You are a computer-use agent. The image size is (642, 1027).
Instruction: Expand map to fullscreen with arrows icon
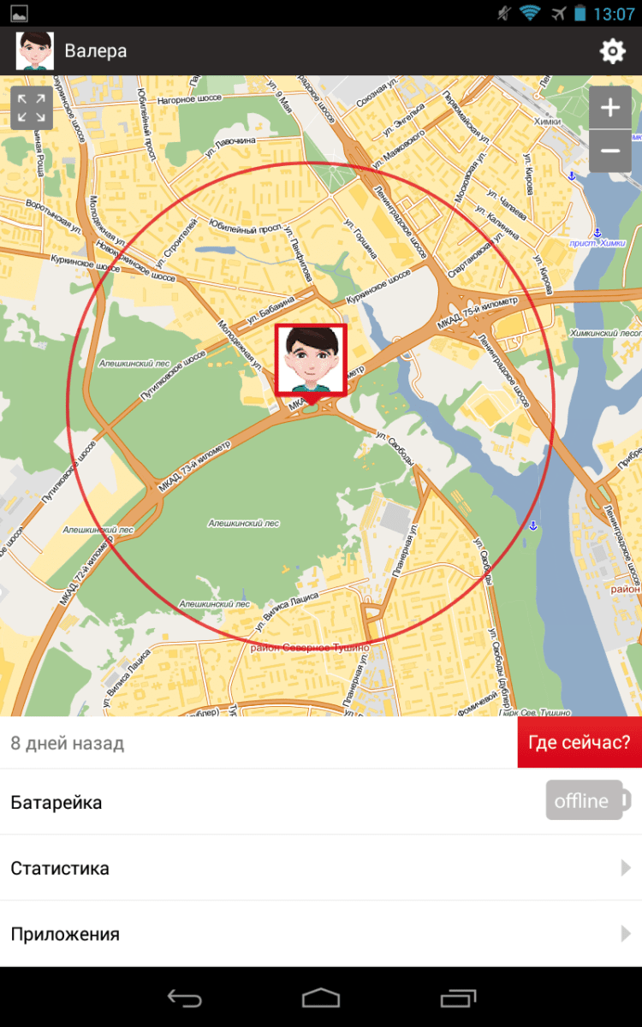(x=32, y=109)
